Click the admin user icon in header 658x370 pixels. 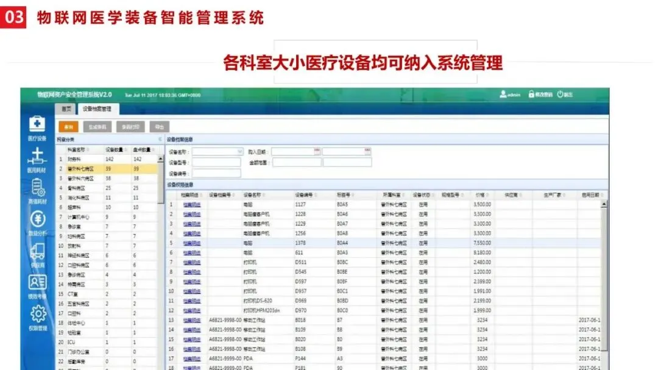pyautogui.click(x=503, y=94)
